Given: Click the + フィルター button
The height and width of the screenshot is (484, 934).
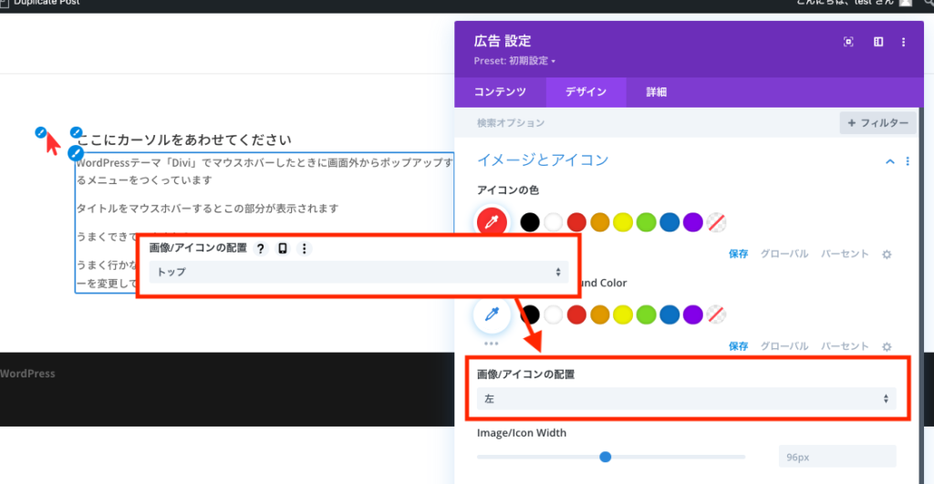Looking at the screenshot, I should (877, 123).
